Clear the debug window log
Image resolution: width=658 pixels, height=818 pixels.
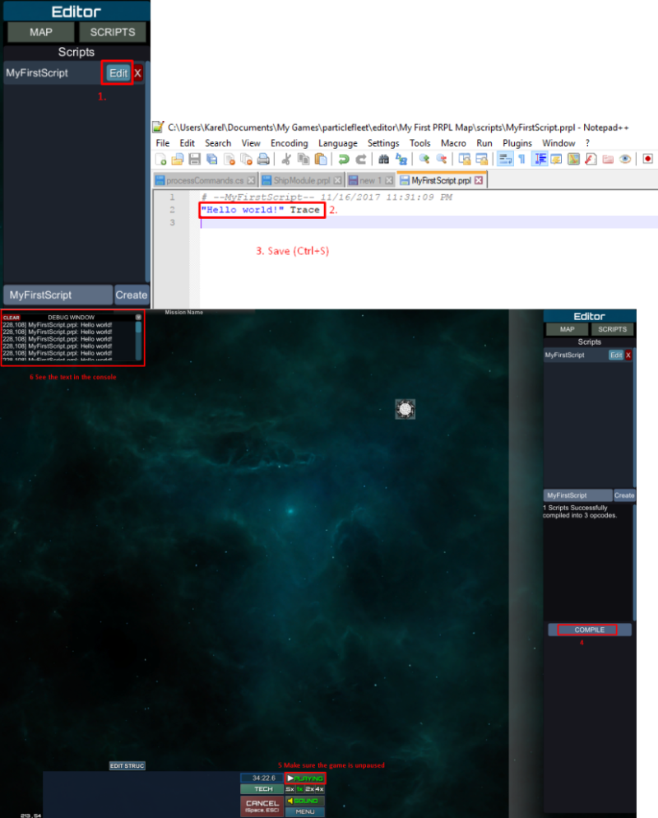coord(11,317)
